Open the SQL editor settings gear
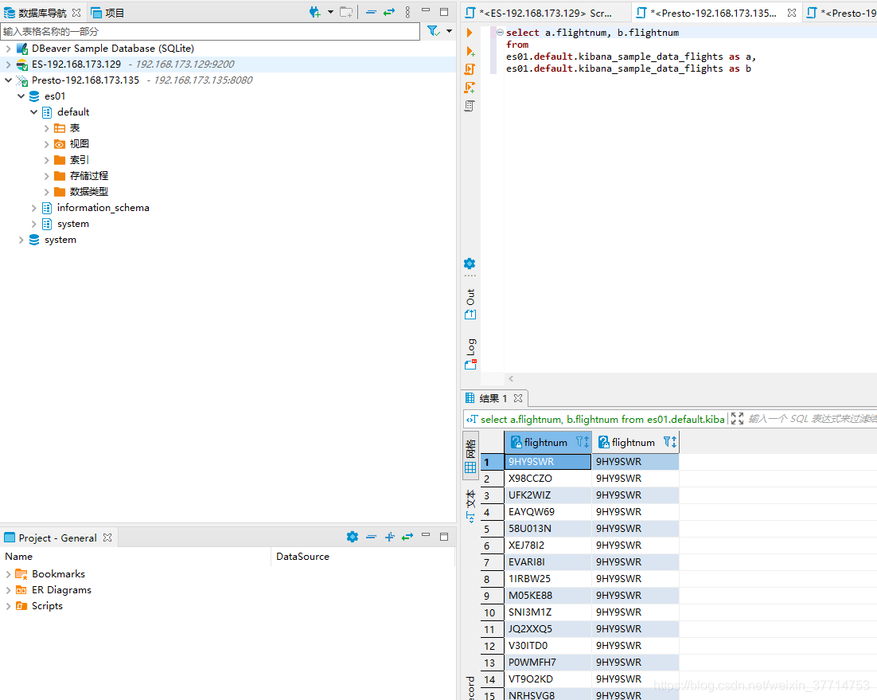Image resolution: width=877 pixels, height=700 pixels. tap(470, 264)
